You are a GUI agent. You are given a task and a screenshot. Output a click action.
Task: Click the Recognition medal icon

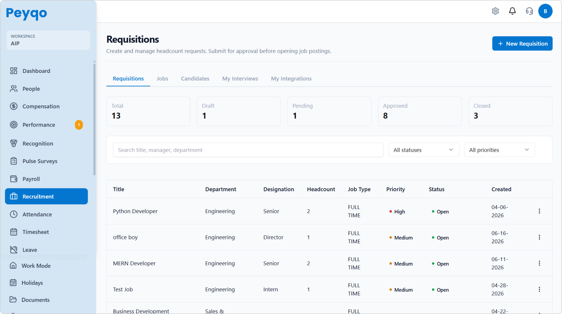[14, 143]
